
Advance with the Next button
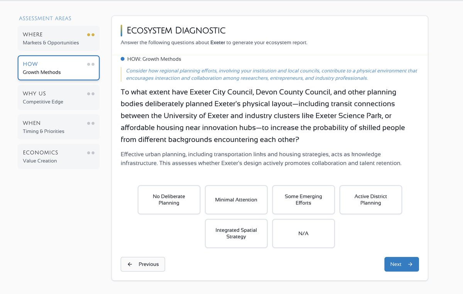click(x=402, y=264)
